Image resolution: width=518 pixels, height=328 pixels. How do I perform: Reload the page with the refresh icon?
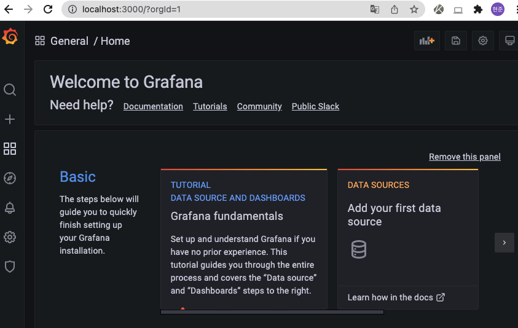pos(48,9)
